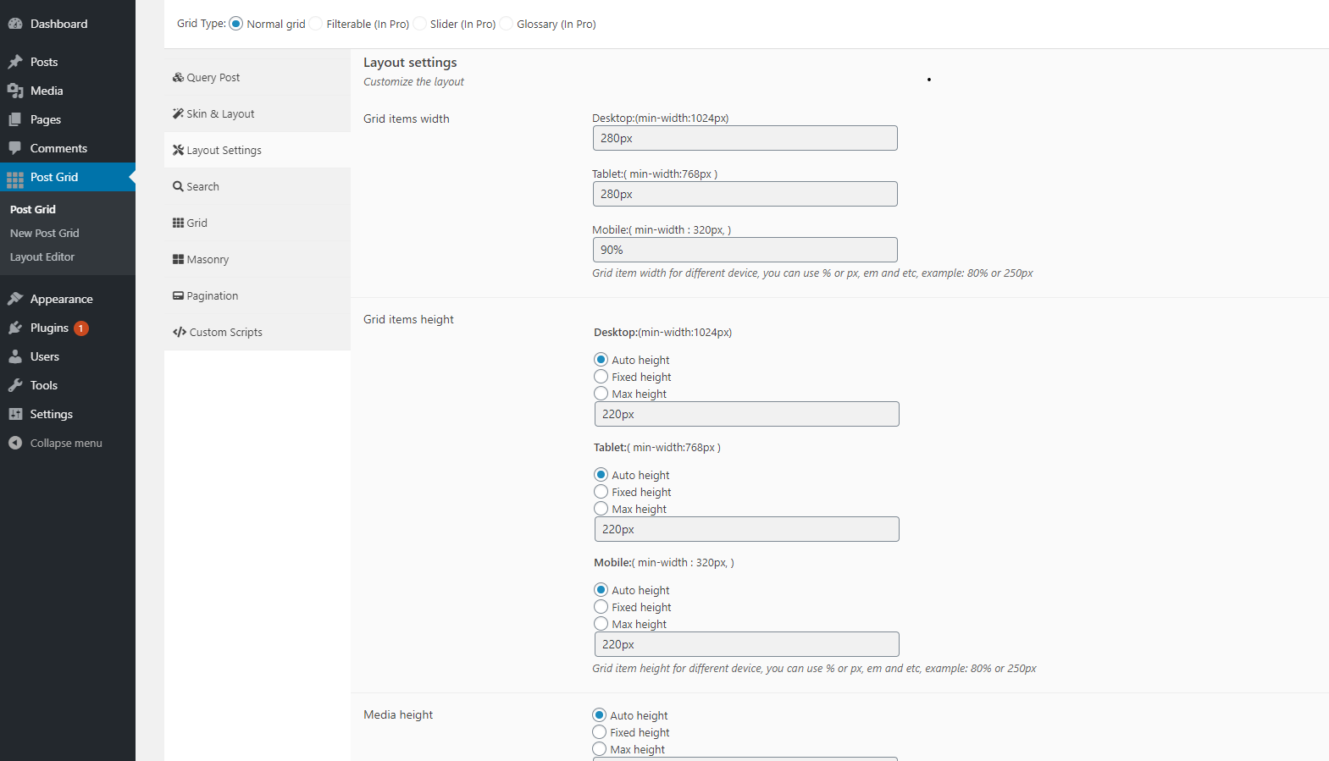Select Max height for Tablet grid items
The height and width of the screenshot is (761, 1329).
(x=601, y=509)
